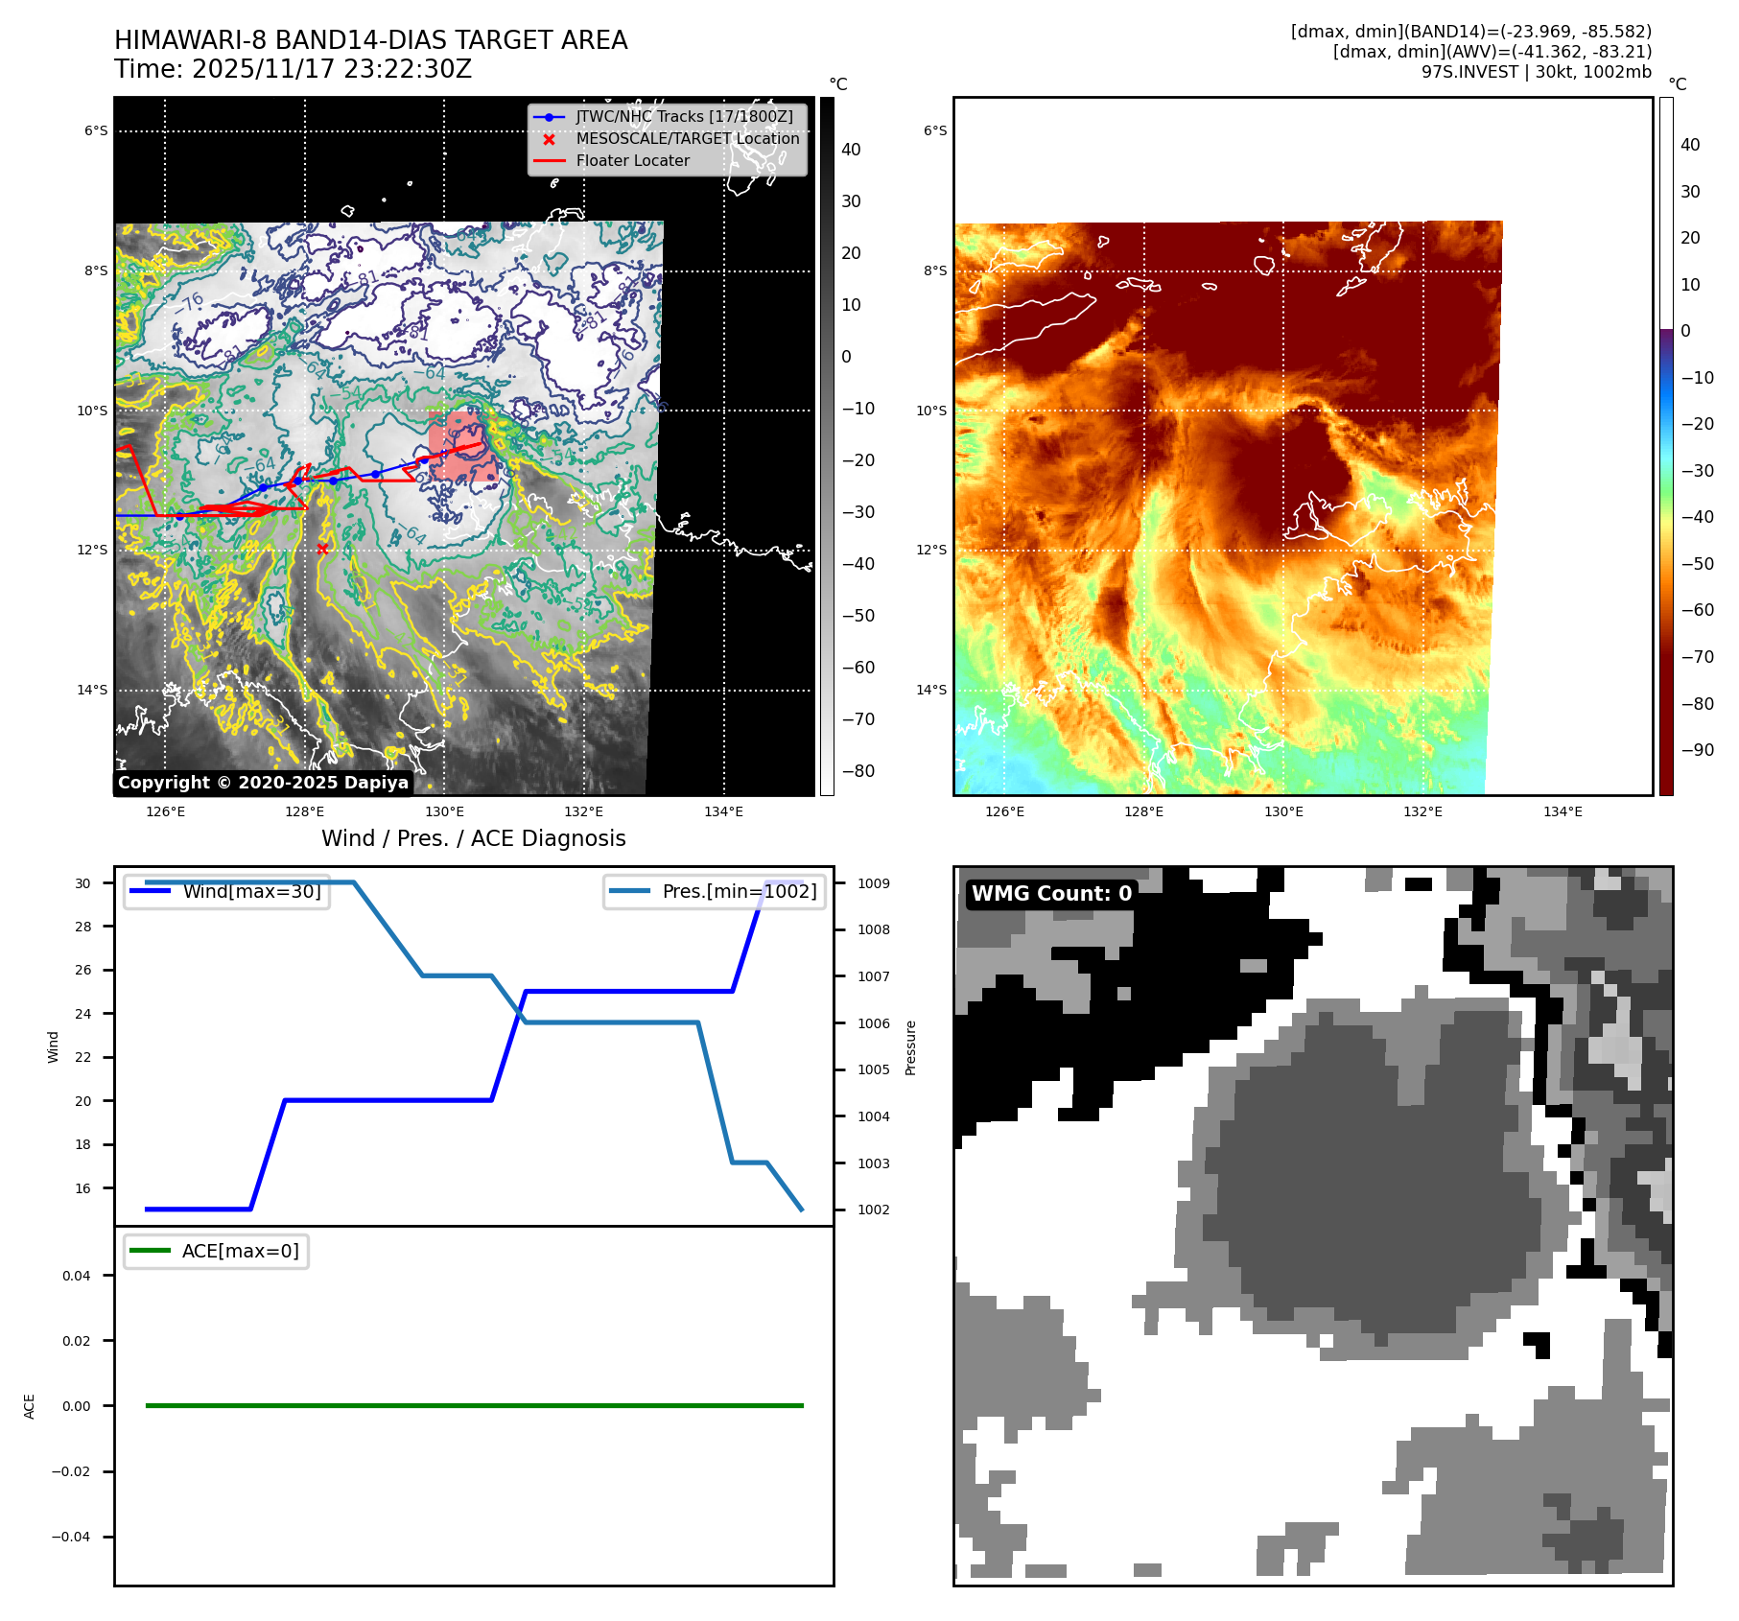Click the flat green ACE line in the chart

474,1405
